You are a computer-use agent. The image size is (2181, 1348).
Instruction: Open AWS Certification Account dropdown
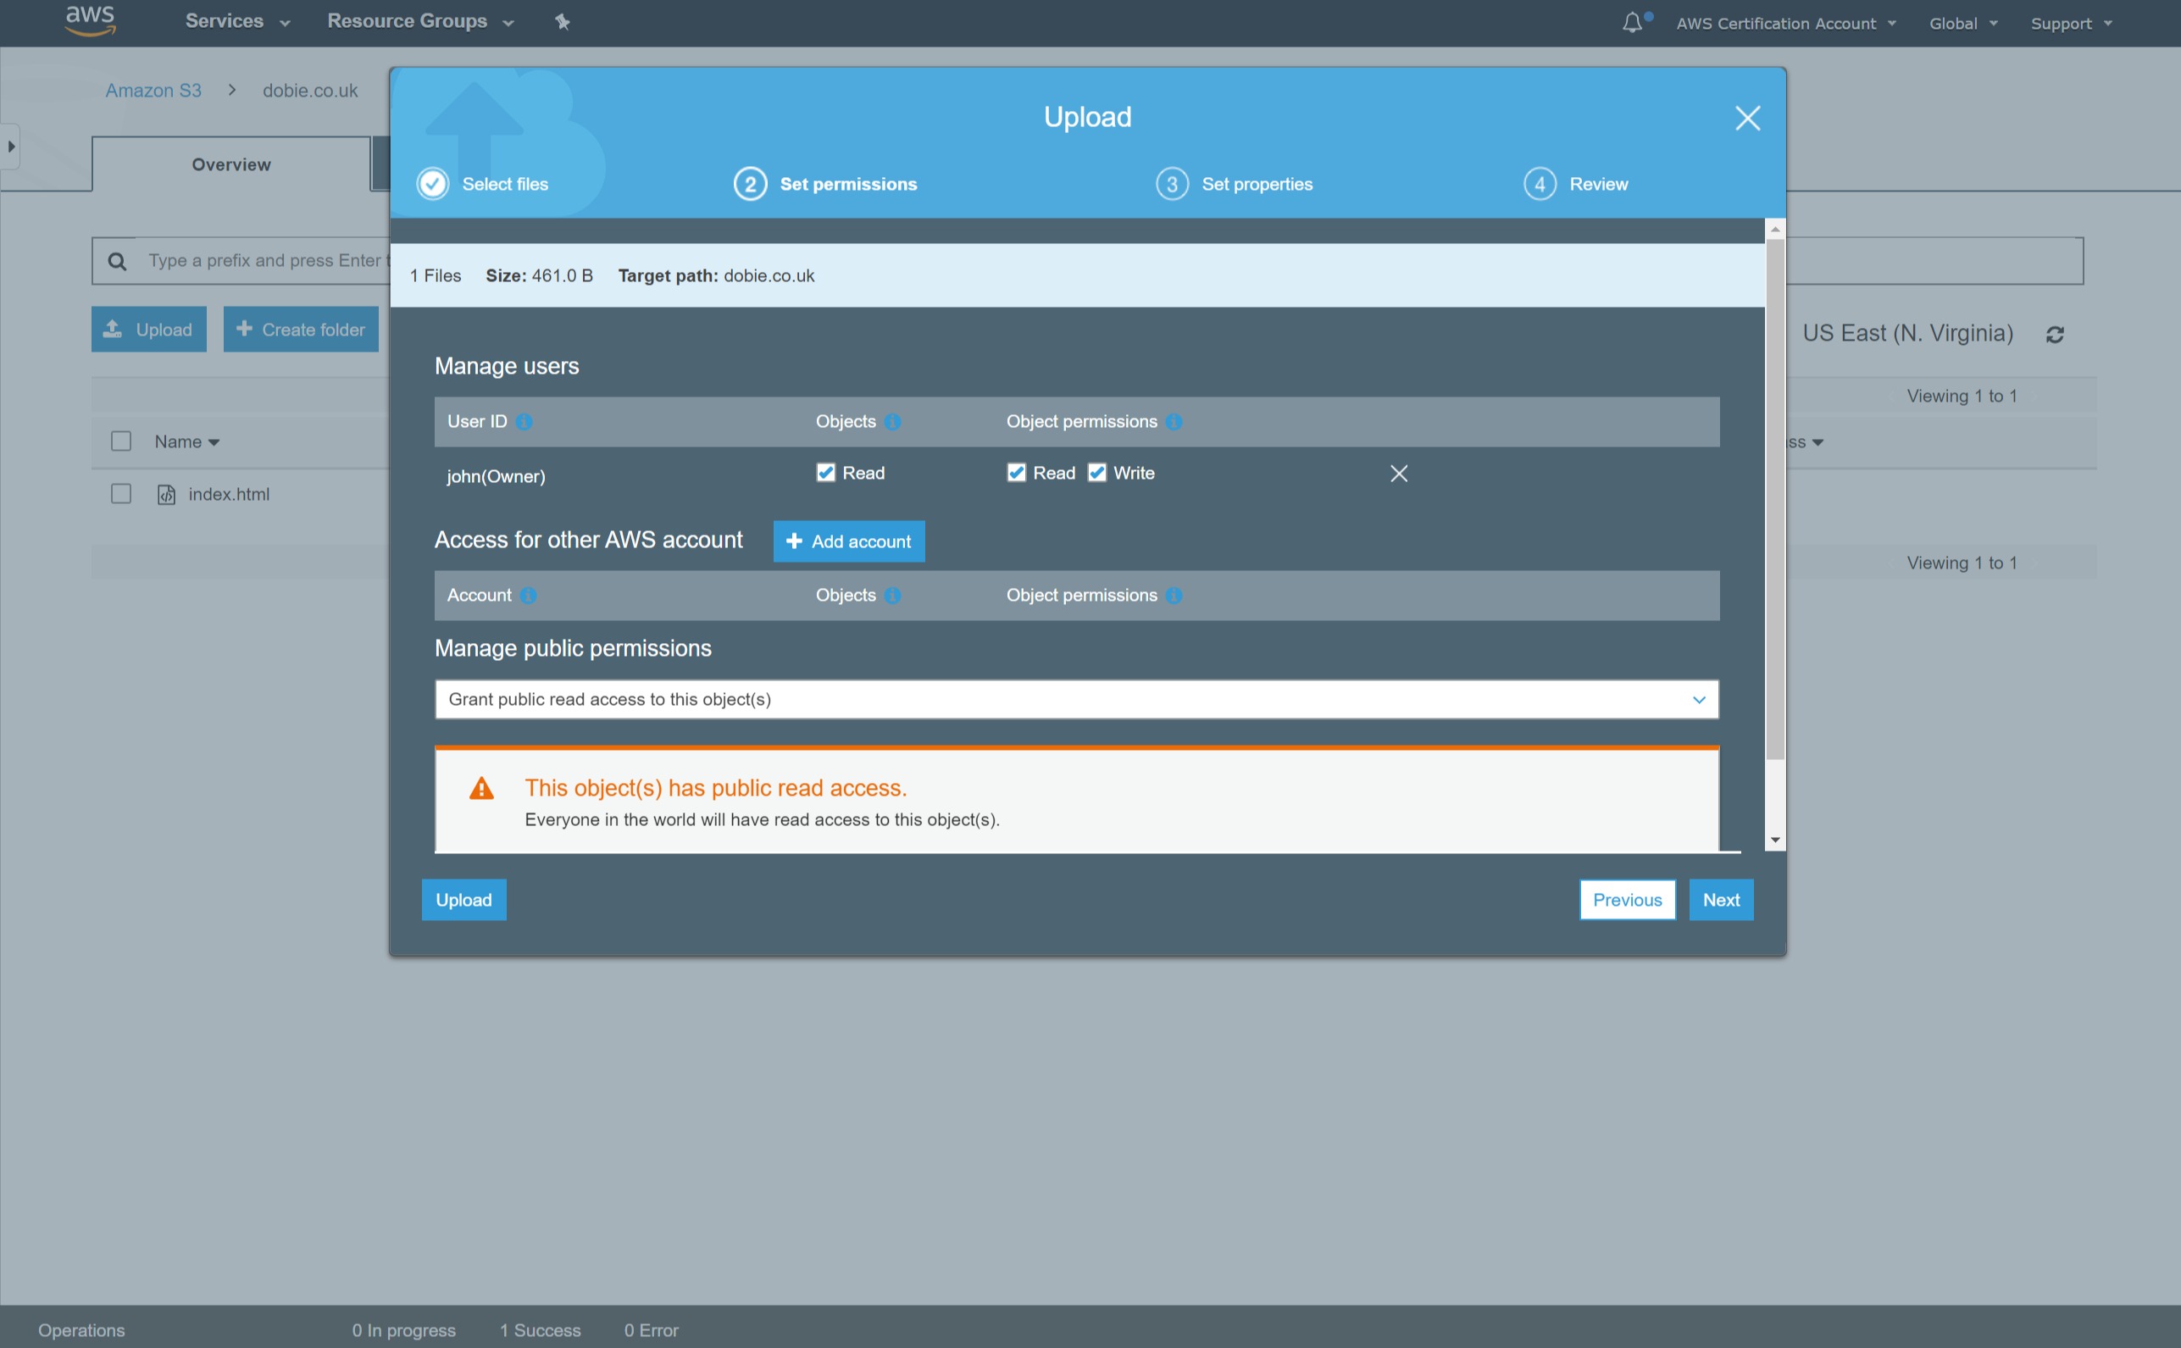[1785, 23]
